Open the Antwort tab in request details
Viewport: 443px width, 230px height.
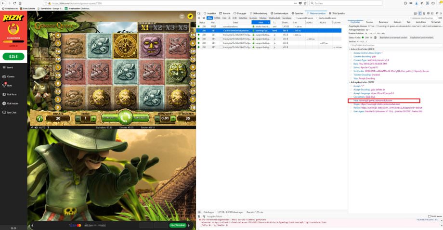[397, 22]
